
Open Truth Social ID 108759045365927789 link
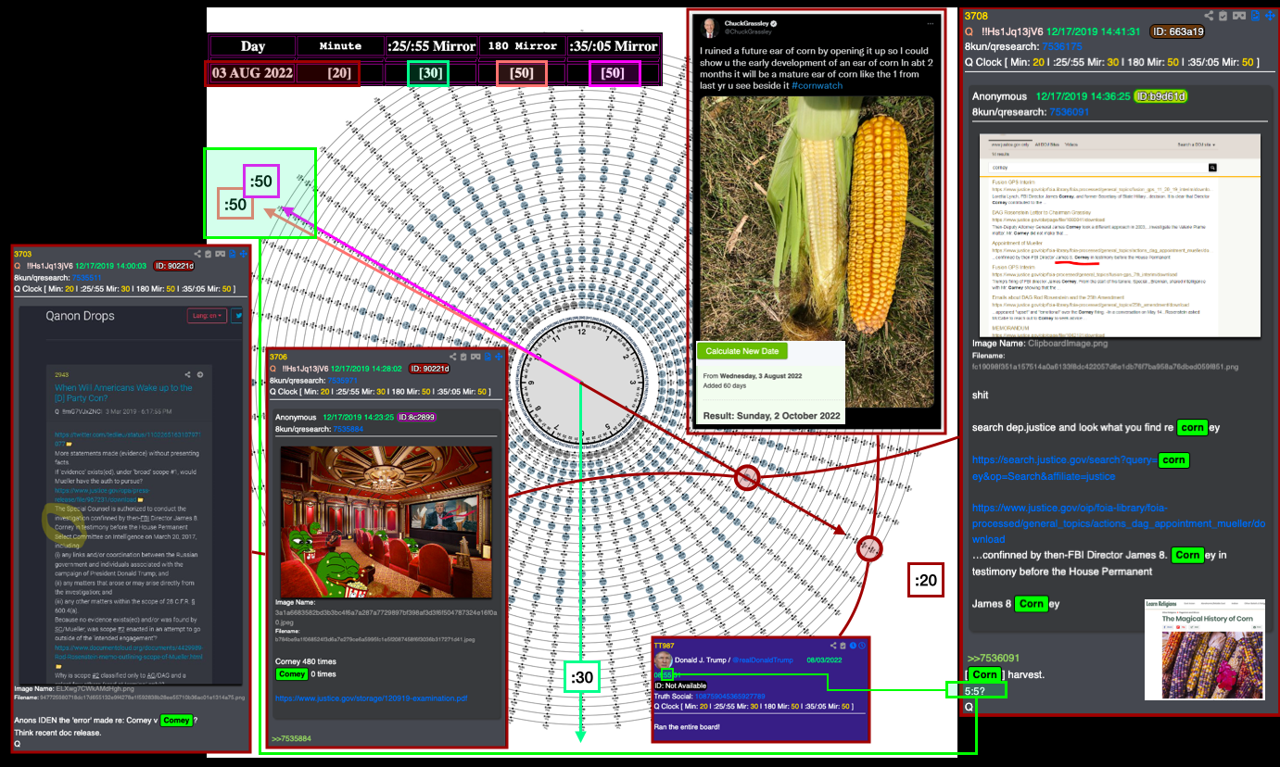(x=729, y=696)
